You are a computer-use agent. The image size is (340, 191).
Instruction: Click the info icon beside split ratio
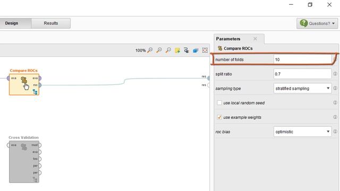click(335, 74)
